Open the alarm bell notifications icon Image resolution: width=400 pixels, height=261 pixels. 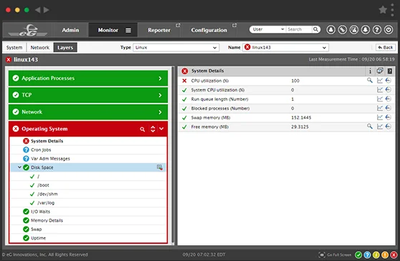click(366, 30)
